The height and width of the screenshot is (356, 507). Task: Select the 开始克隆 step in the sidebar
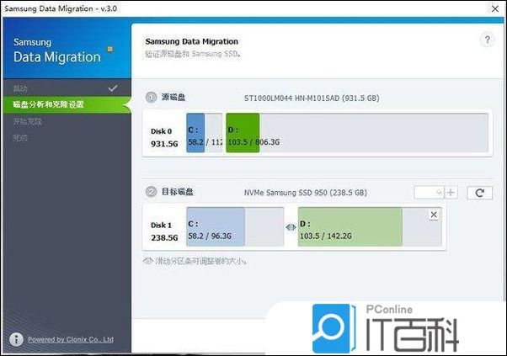28,121
